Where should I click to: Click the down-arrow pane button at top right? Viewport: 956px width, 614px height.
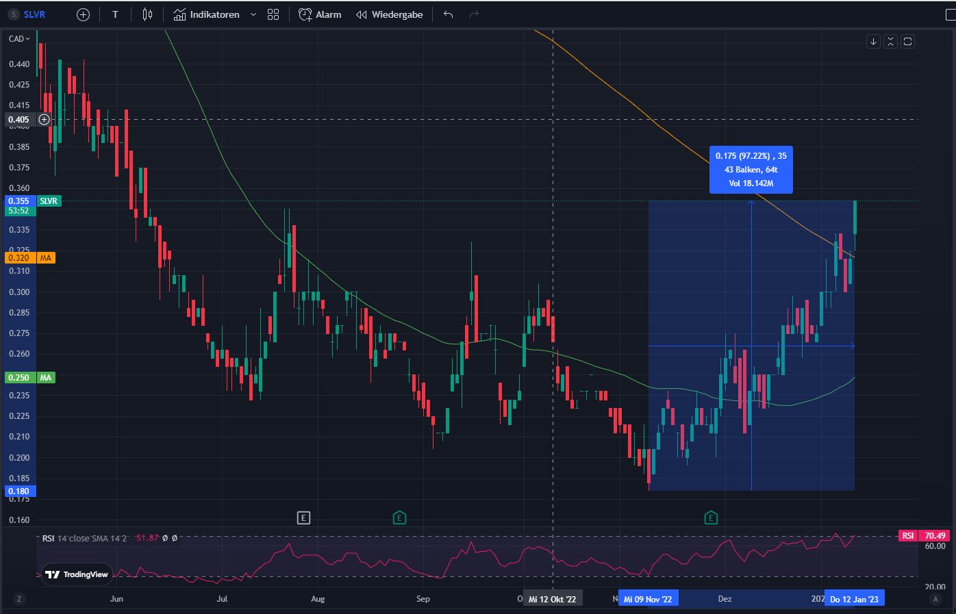click(873, 42)
